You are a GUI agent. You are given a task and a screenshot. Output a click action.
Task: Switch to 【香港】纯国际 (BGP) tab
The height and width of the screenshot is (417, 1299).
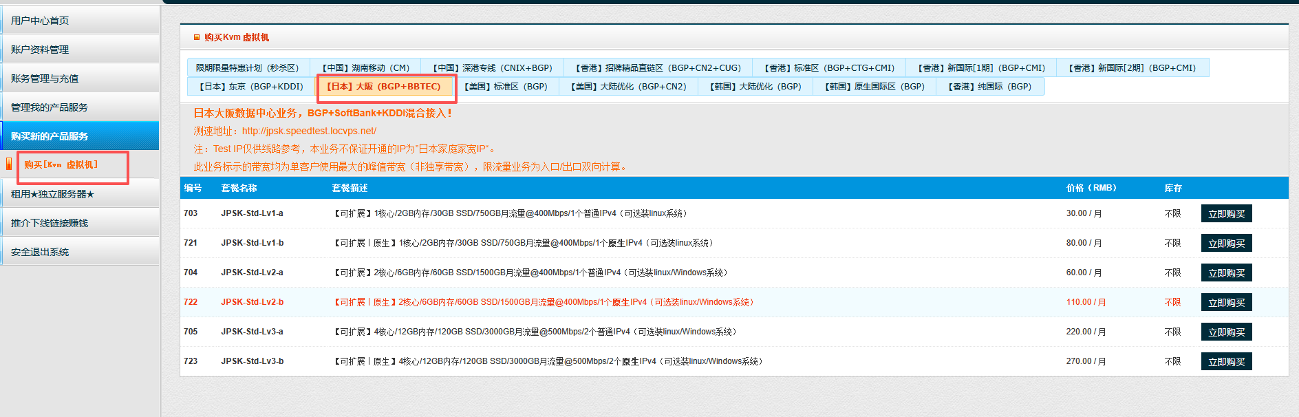click(x=990, y=87)
